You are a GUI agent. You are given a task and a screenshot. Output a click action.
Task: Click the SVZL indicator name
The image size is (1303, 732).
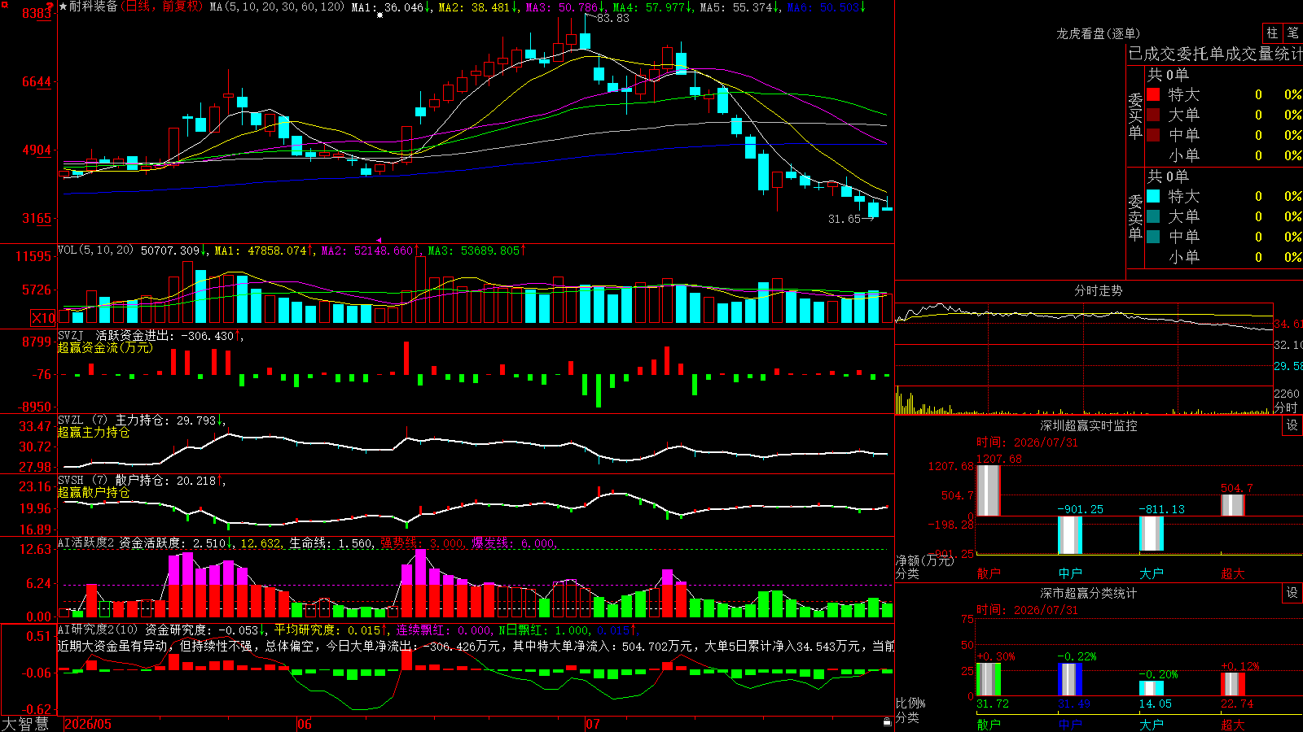71,420
